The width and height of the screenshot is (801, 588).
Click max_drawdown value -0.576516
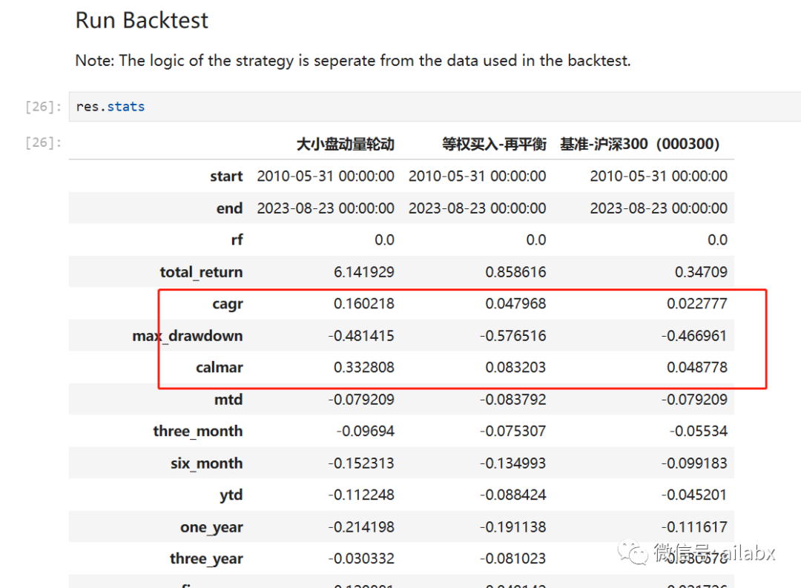click(x=513, y=336)
